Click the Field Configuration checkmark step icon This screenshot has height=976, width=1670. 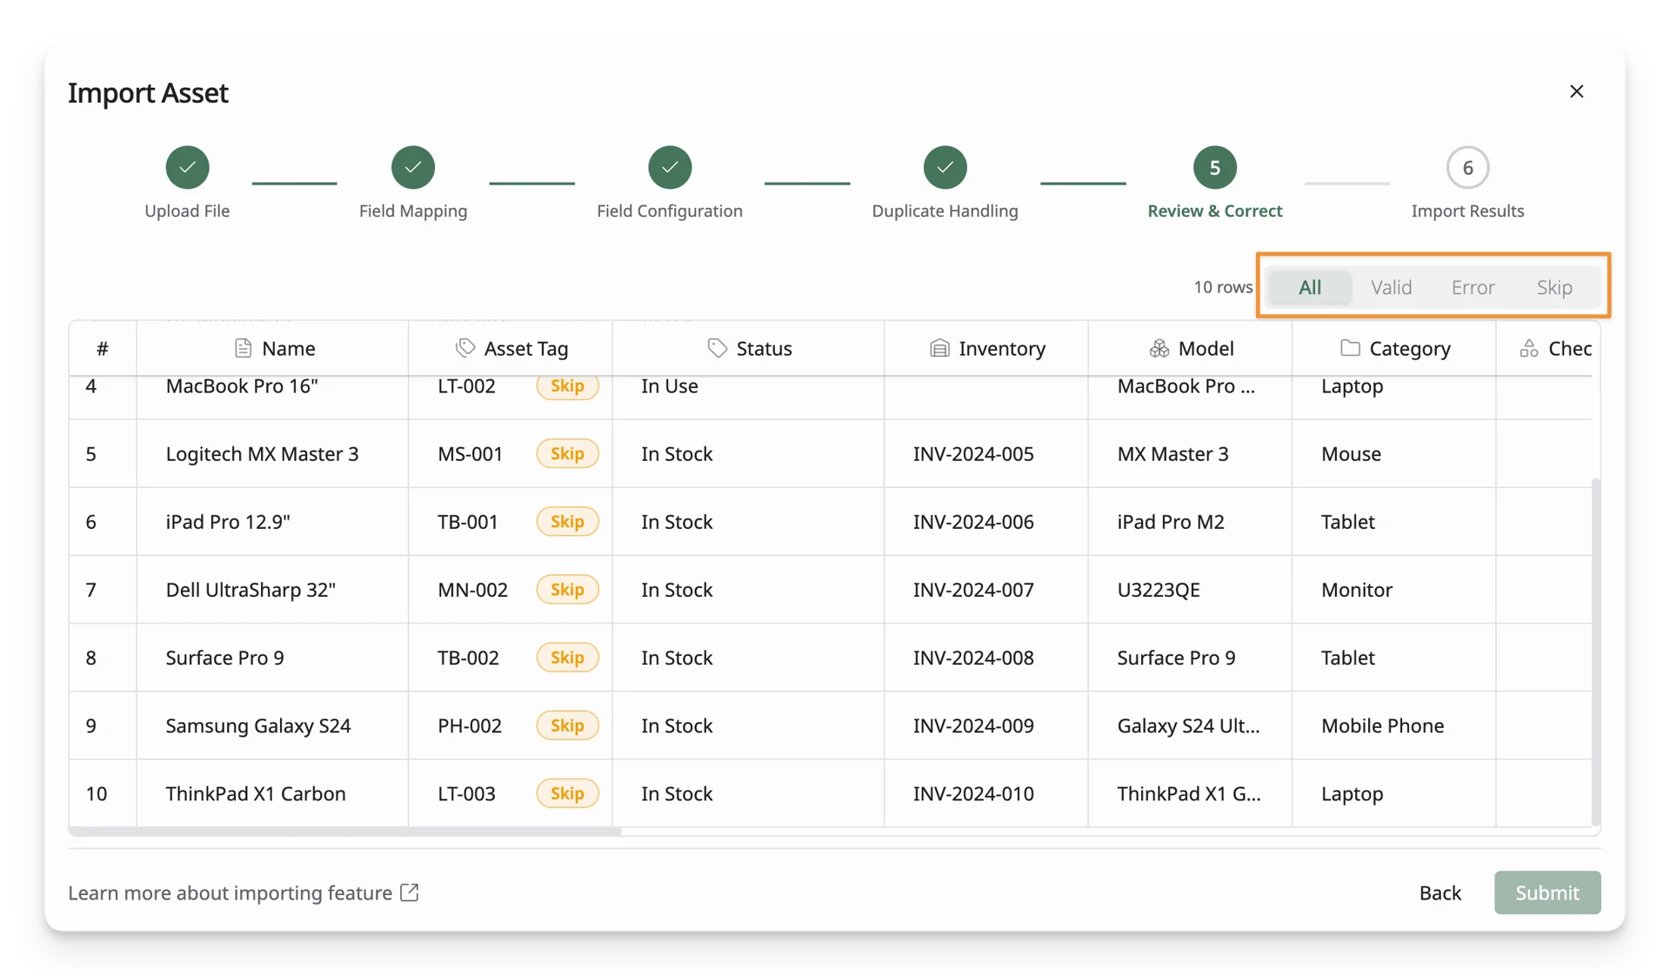(670, 167)
